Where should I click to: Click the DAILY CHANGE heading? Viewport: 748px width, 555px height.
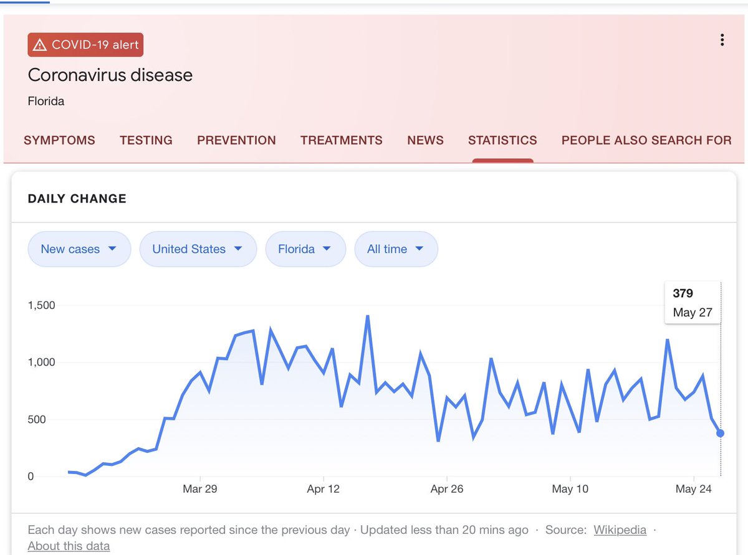pyautogui.click(x=77, y=199)
